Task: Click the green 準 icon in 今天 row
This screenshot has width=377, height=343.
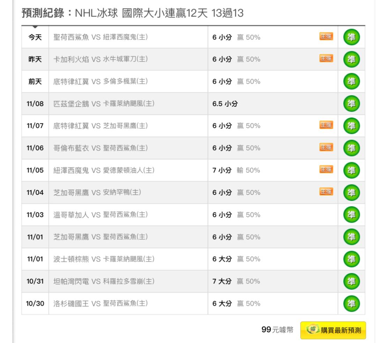Action: coord(351,37)
